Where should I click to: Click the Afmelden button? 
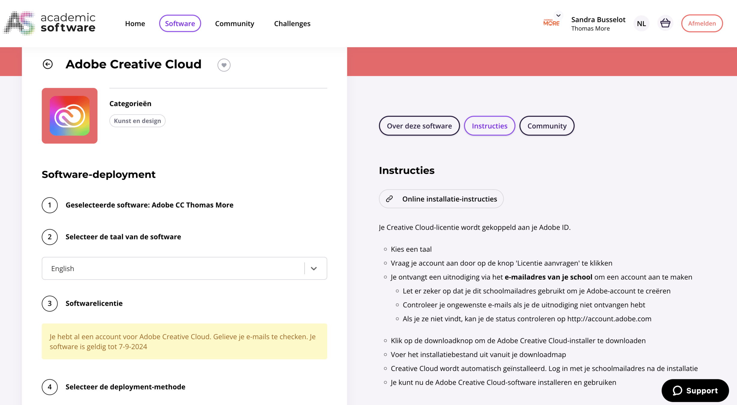click(x=702, y=23)
